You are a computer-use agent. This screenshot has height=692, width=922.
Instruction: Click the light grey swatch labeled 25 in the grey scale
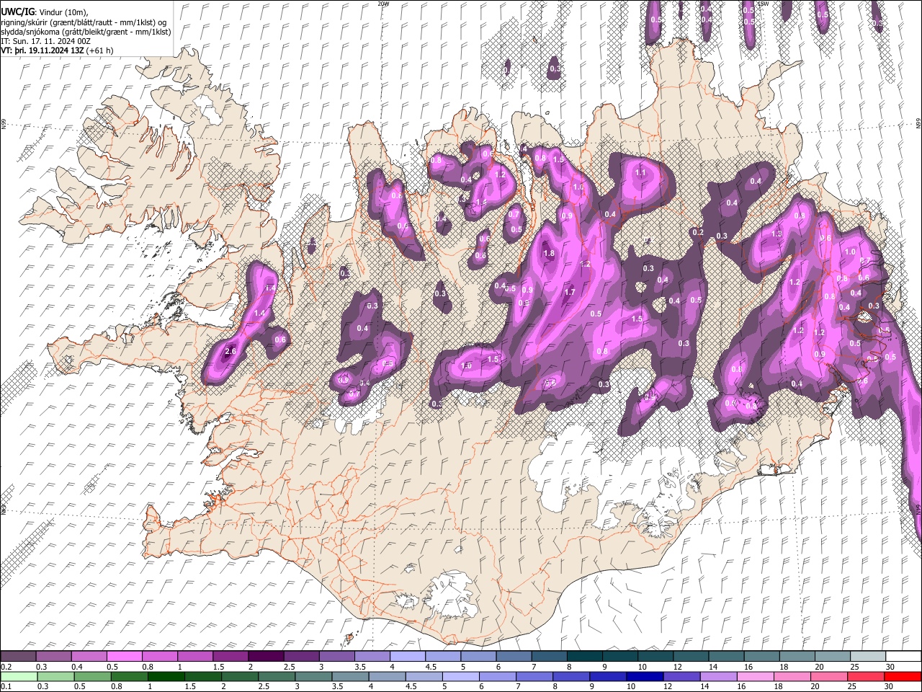pos(867,656)
